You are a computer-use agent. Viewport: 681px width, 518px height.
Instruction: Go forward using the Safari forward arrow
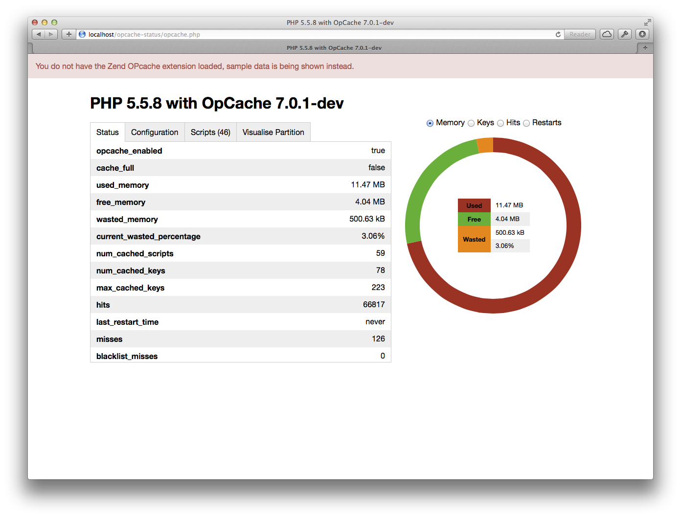pos(51,34)
